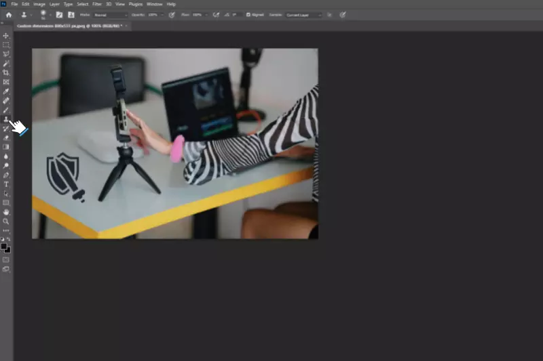This screenshot has height=361, width=543.
Task: Open the Filter menu
Action: [x=97, y=4]
